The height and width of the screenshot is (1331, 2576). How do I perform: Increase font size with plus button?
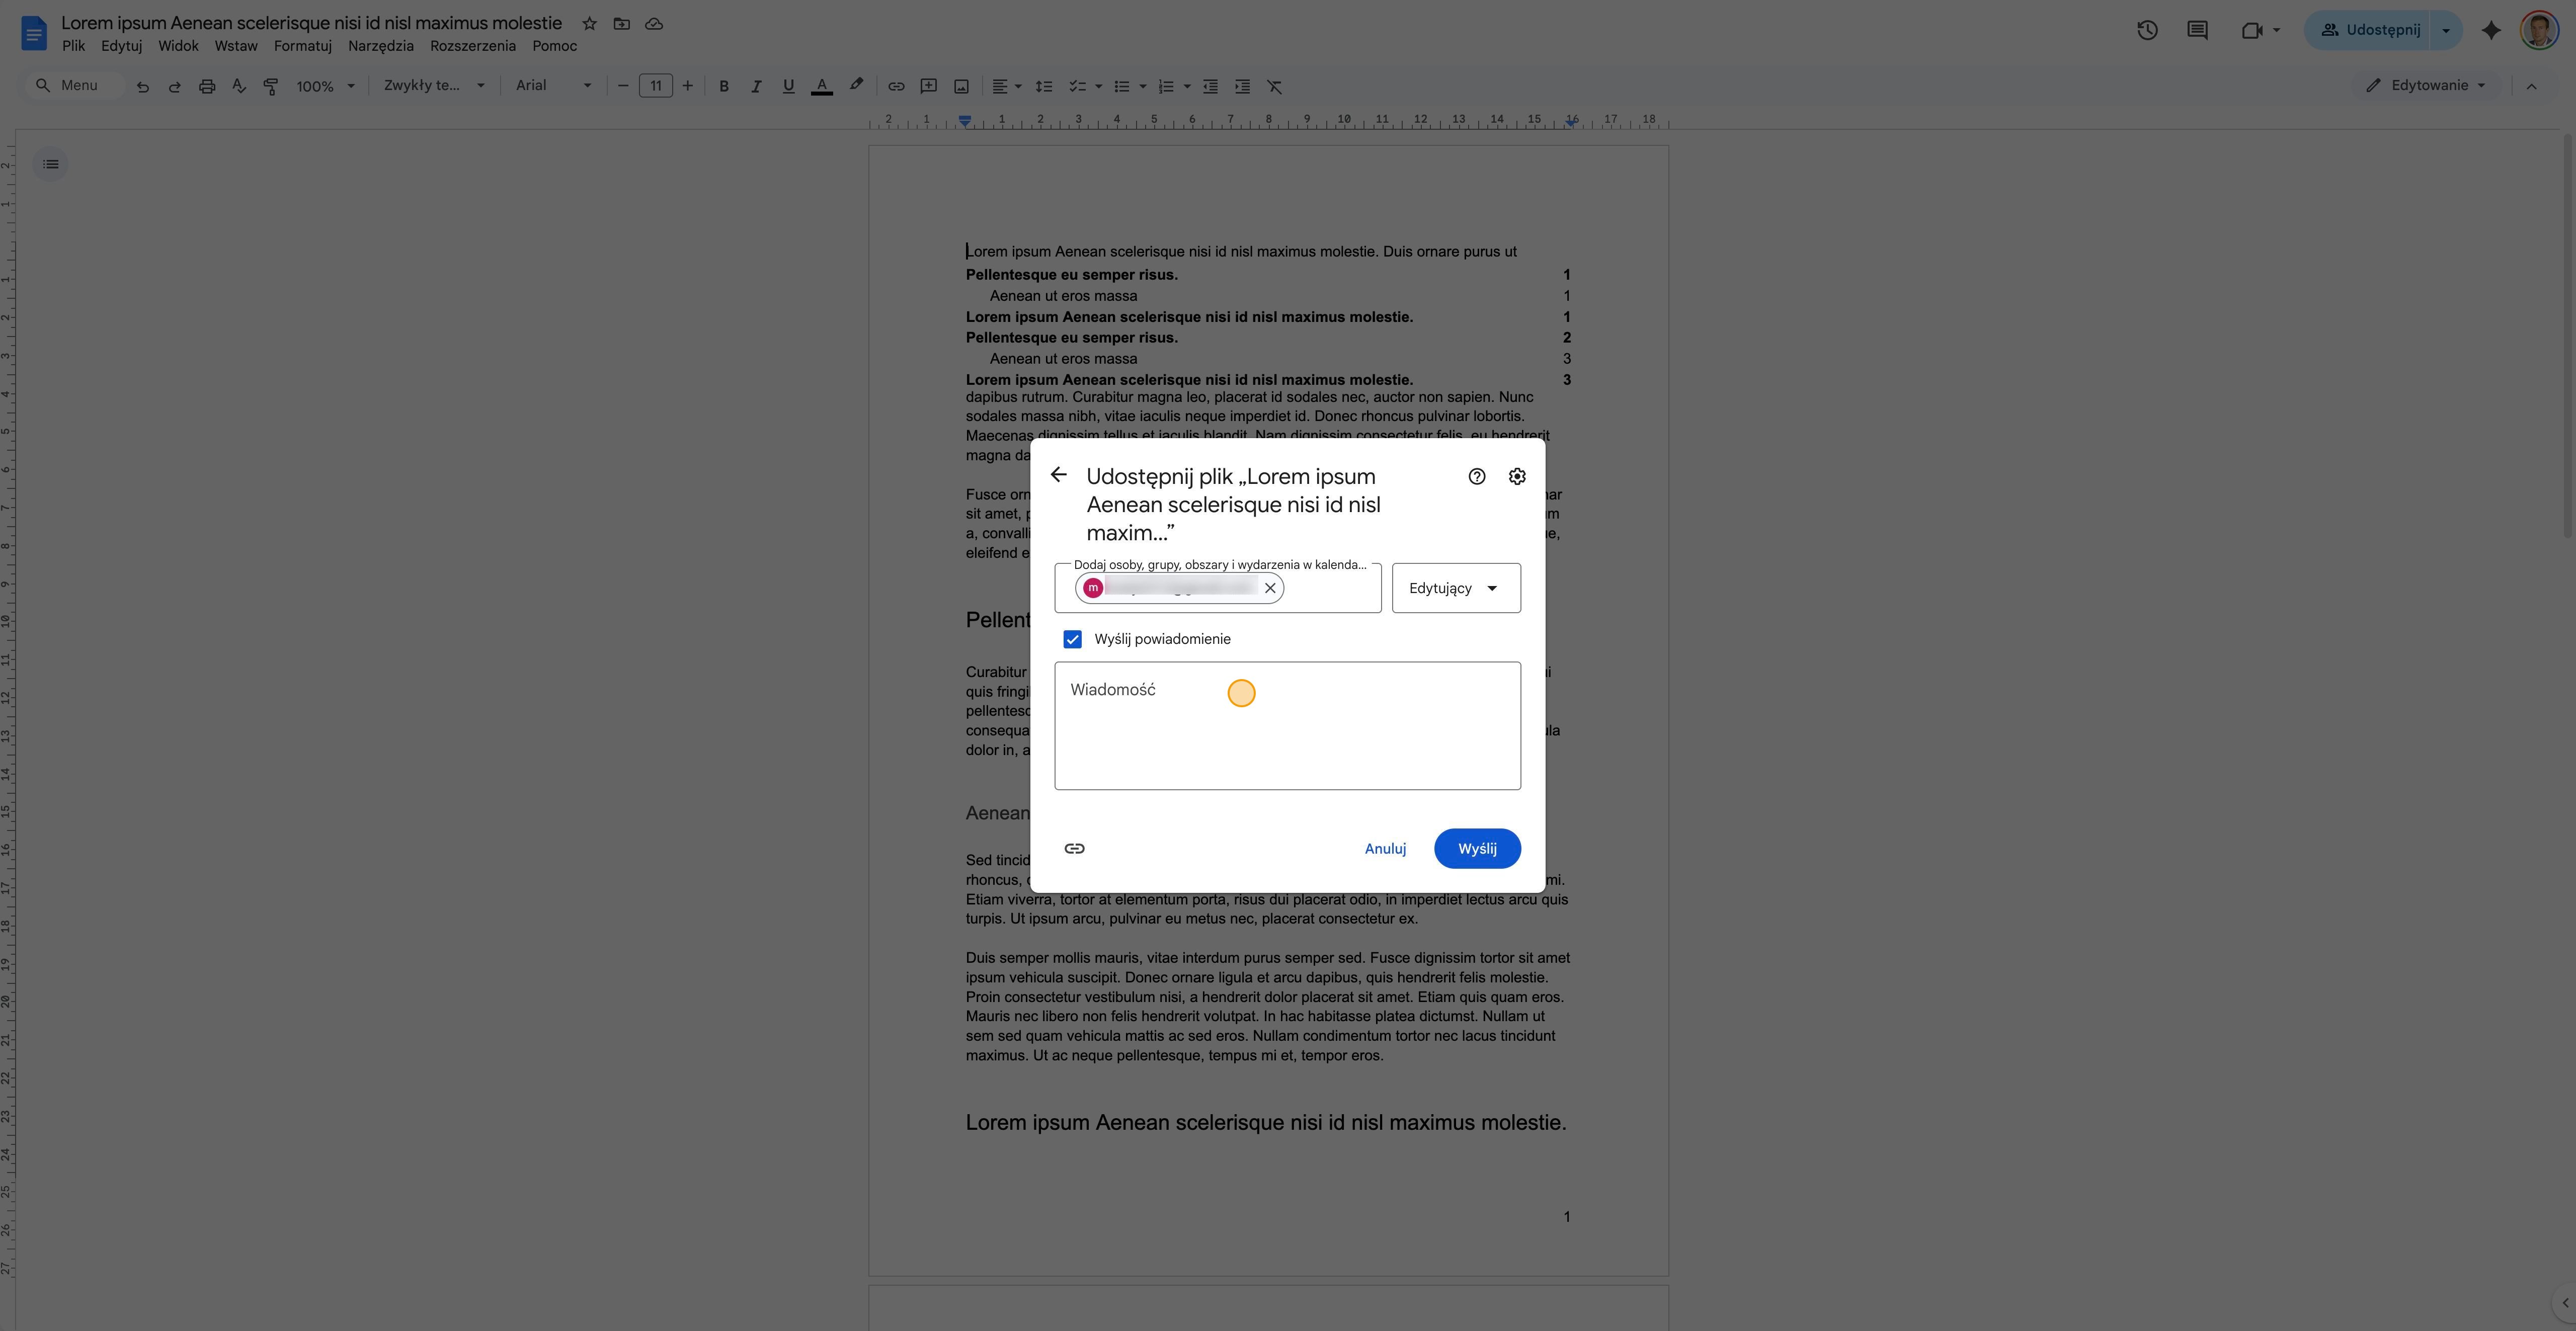687,86
